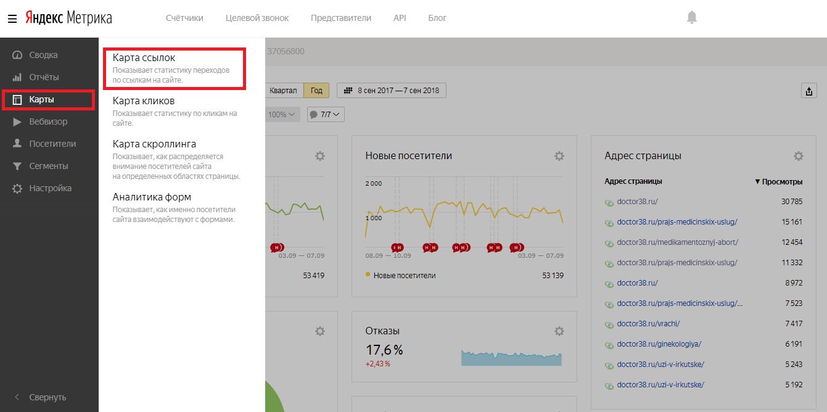Open settings gear of Новые посетители widget
Image resolution: width=827 pixels, height=412 pixels.
click(559, 156)
